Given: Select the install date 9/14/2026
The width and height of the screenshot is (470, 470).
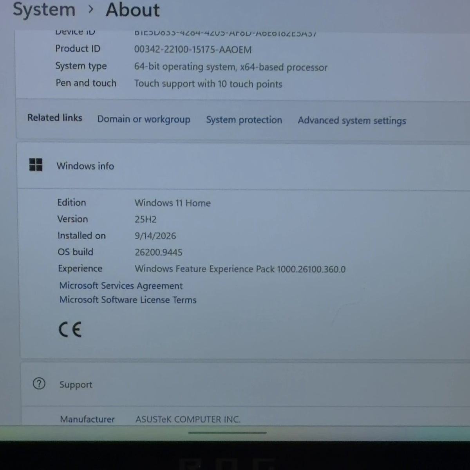Looking at the screenshot, I should point(155,236).
